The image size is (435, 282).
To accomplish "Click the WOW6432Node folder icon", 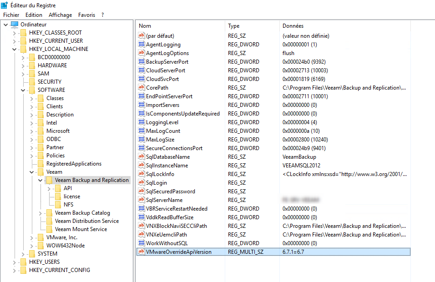I will [41, 246].
